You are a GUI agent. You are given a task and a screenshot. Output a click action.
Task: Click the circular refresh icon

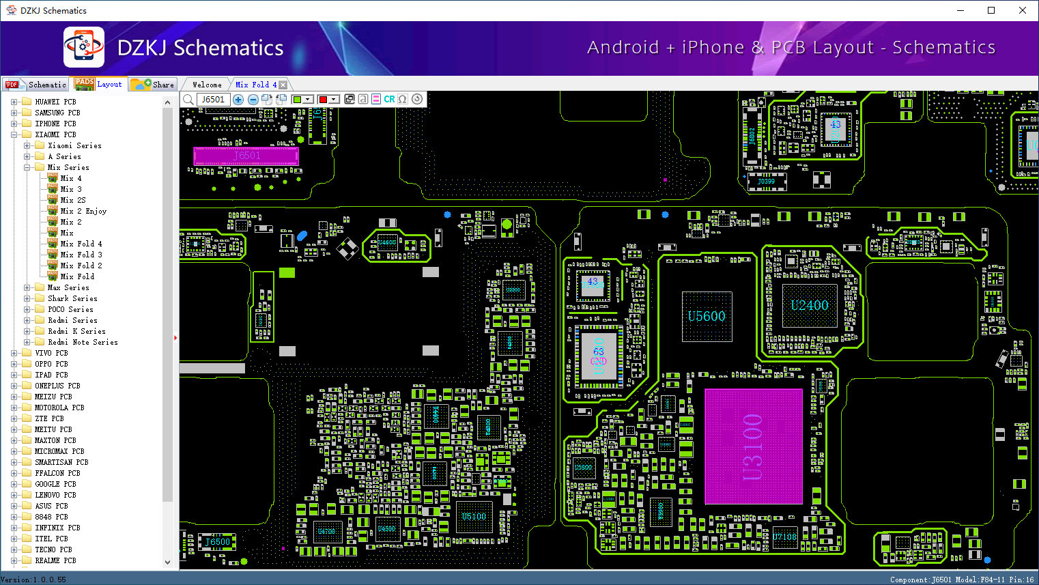pos(417,99)
